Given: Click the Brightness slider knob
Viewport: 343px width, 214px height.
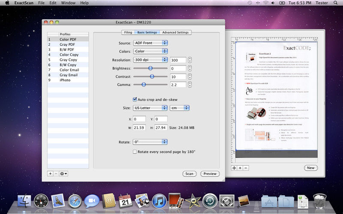Looking at the screenshot, I should (150, 68).
